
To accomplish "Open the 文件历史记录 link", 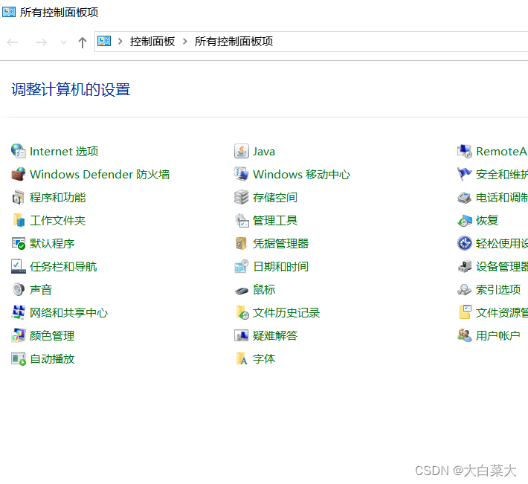I will [286, 313].
